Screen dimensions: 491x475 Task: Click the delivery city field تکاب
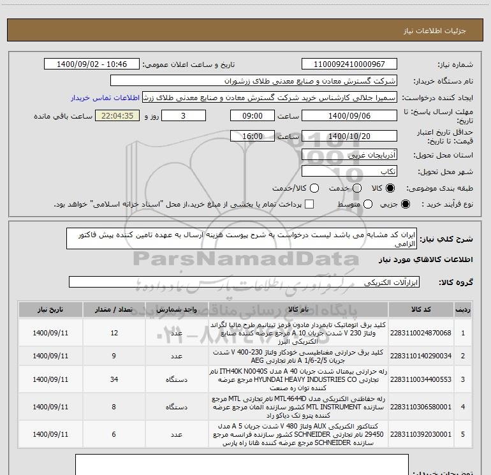click(349, 172)
